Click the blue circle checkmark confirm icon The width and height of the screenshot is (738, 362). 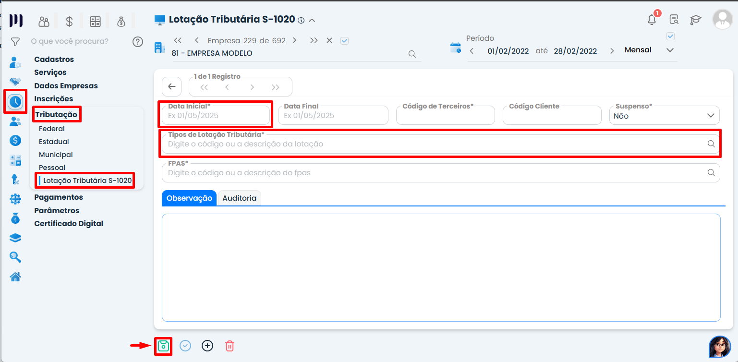tap(185, 346)
